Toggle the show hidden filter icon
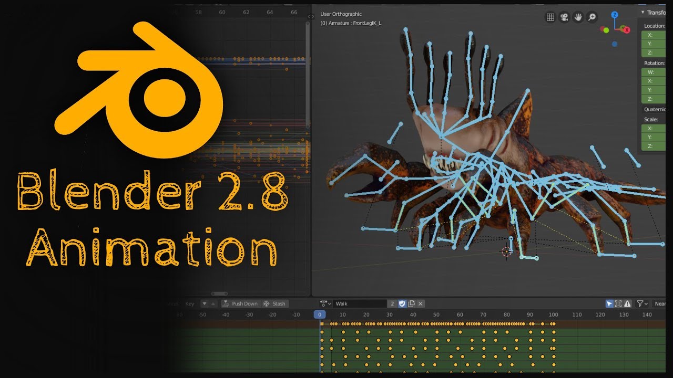This screenshot has width=673, height=378. click(618, 303)
